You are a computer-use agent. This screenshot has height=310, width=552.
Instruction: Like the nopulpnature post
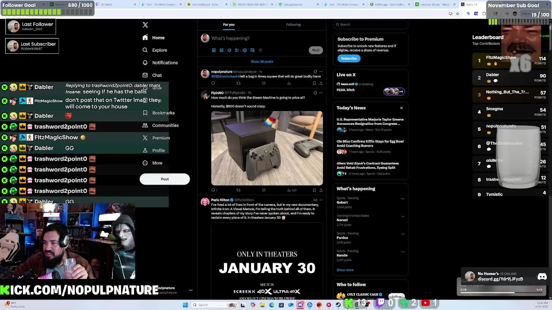[263, 84]
